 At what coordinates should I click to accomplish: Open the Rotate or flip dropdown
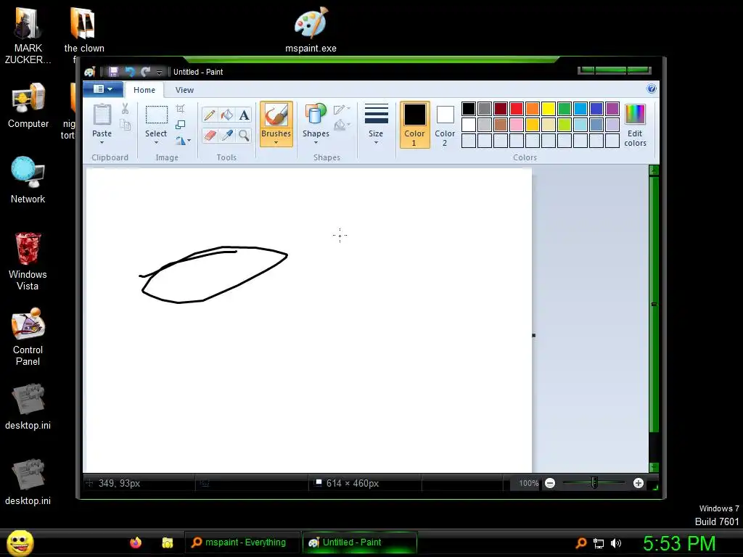(x=184, y=140)
